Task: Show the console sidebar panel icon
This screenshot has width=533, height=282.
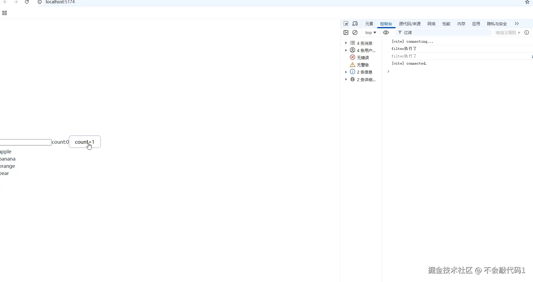Action: [346, 32]
